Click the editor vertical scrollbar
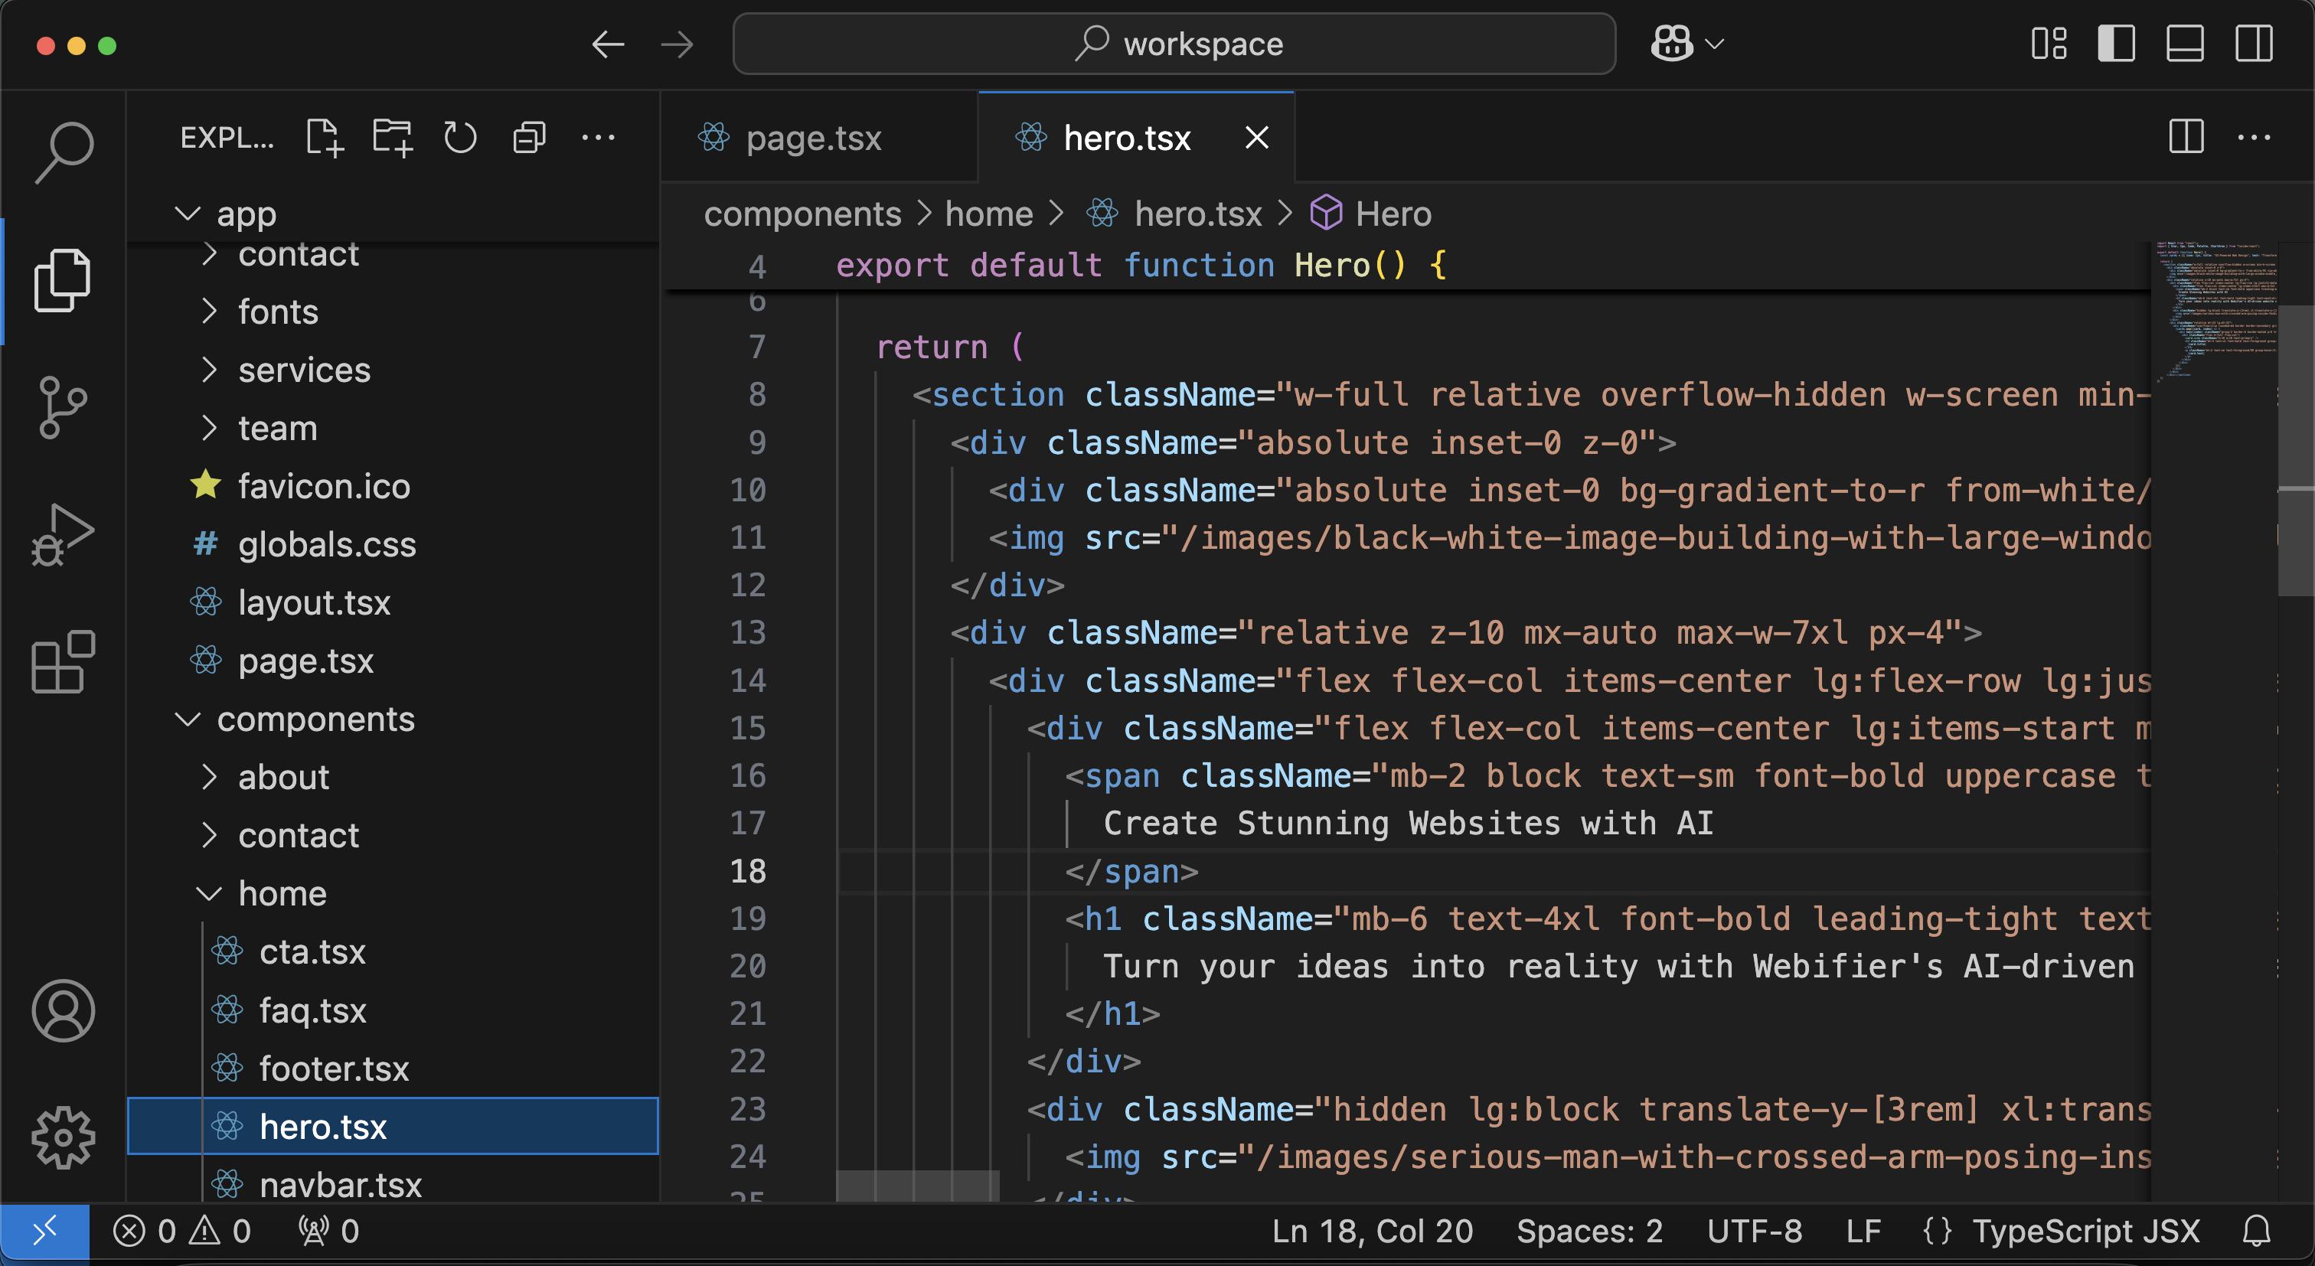This screenshot has height=1266, width=2315. (x=2296, y=449)
